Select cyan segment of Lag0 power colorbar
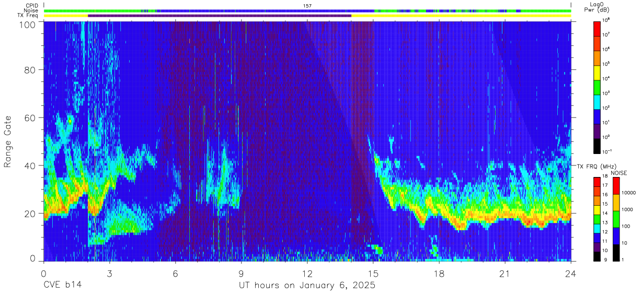 (x=598, y=102)
